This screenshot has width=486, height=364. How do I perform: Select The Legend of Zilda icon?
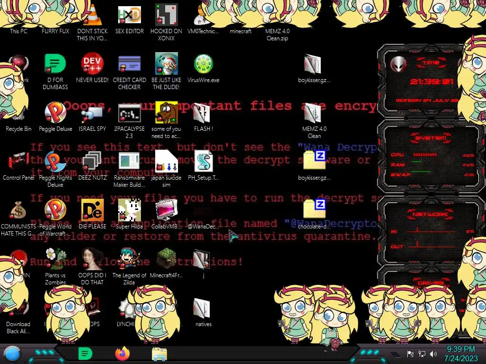pos(130,258)
